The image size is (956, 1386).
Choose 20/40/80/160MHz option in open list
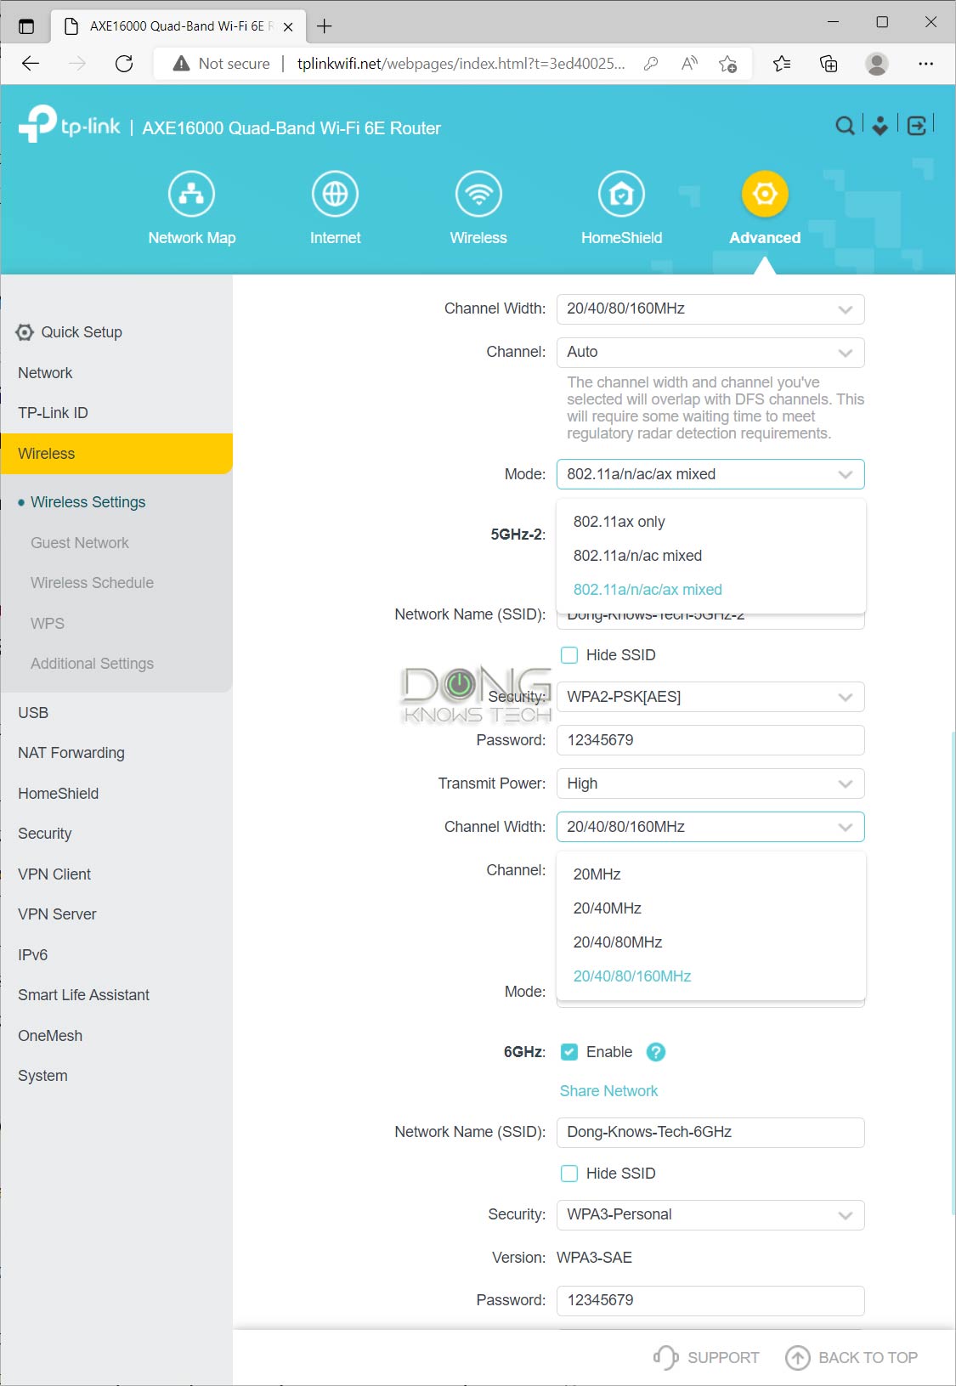[x=710, y=976]
